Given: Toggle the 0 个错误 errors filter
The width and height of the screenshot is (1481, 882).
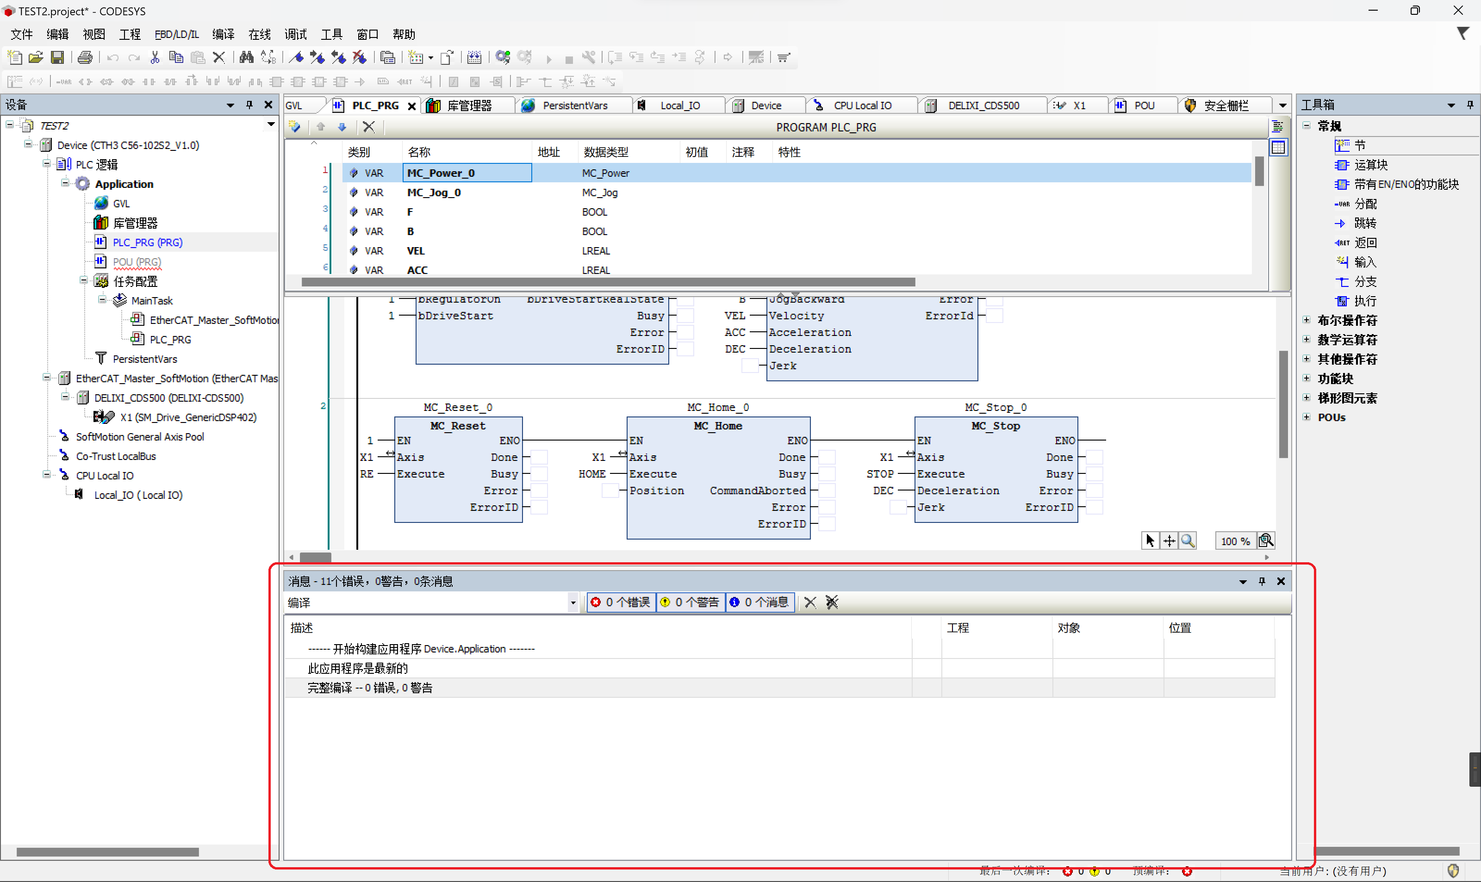Looking at the screenshot, I should point(621,602).
